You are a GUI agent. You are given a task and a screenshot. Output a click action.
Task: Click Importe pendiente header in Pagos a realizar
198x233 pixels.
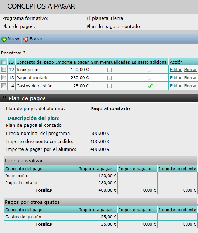[178, 169]
